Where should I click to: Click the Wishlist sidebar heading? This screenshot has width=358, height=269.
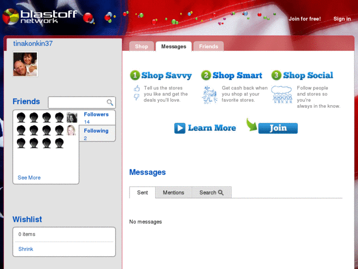click(x=27, y=219)
